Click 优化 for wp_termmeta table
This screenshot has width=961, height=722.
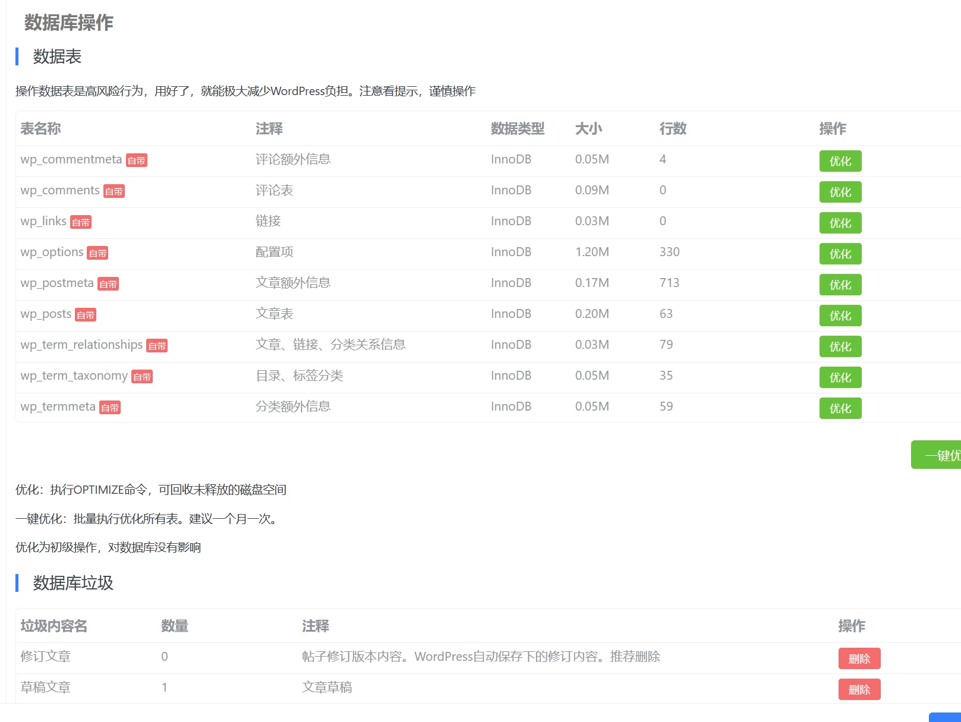[x=840, y=408]
